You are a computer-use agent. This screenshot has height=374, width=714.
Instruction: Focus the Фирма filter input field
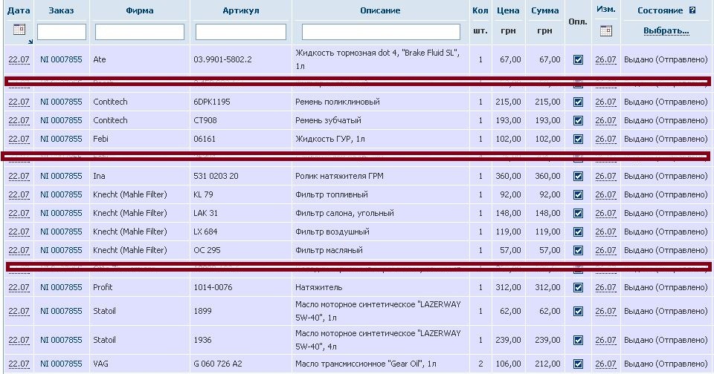(139, 32)
